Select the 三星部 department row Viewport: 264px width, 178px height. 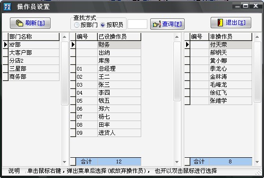(34, 69)
